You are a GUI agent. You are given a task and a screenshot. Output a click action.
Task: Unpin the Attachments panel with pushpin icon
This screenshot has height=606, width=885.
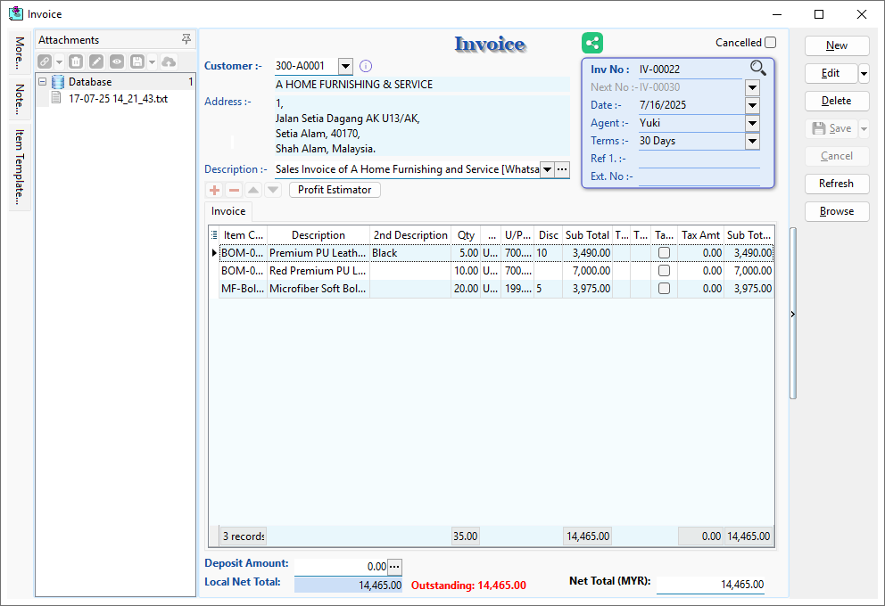[x=186, y=39]
